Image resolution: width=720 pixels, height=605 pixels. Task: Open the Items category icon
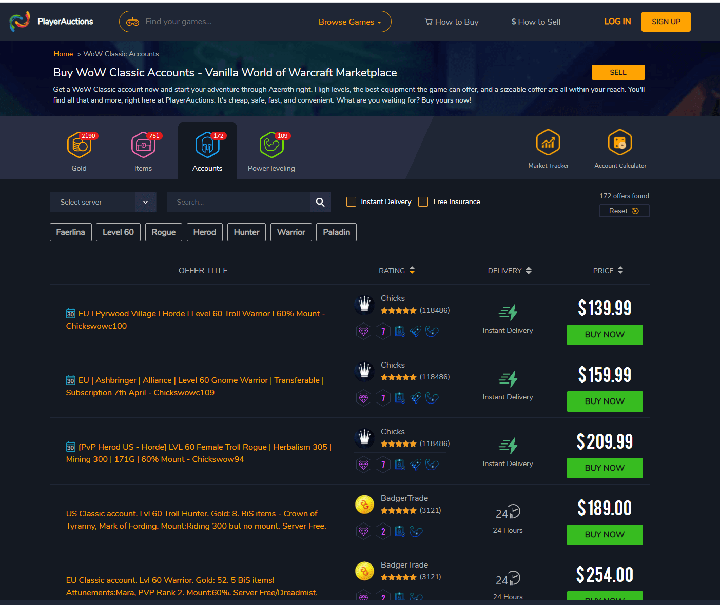point(143,145)
